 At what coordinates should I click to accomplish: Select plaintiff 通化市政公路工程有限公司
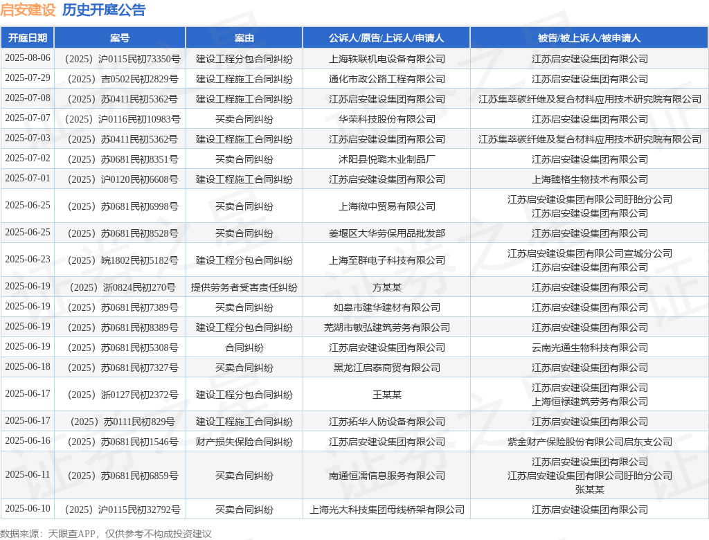[386, 79]
